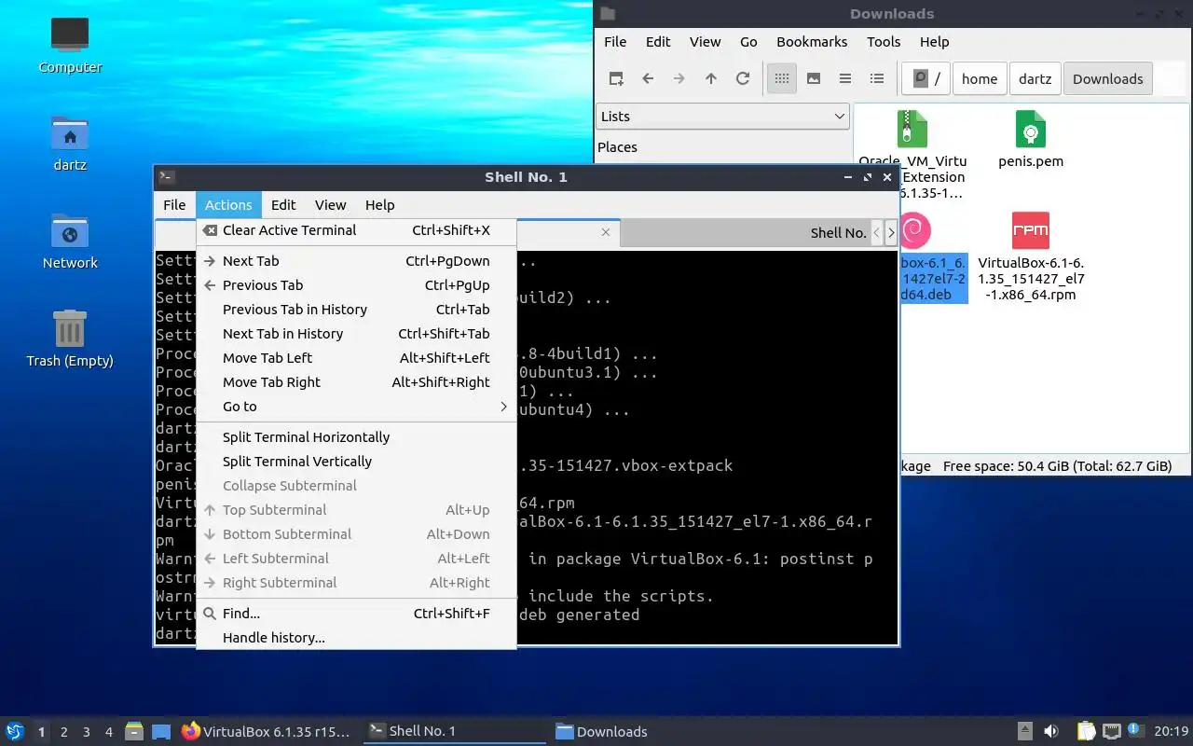Image resolution: width=1193 pixels, height=746 pixels.
Task: Choose Split Terminal Horizontally
Action: pyautogui.click(x=356, y=437)
